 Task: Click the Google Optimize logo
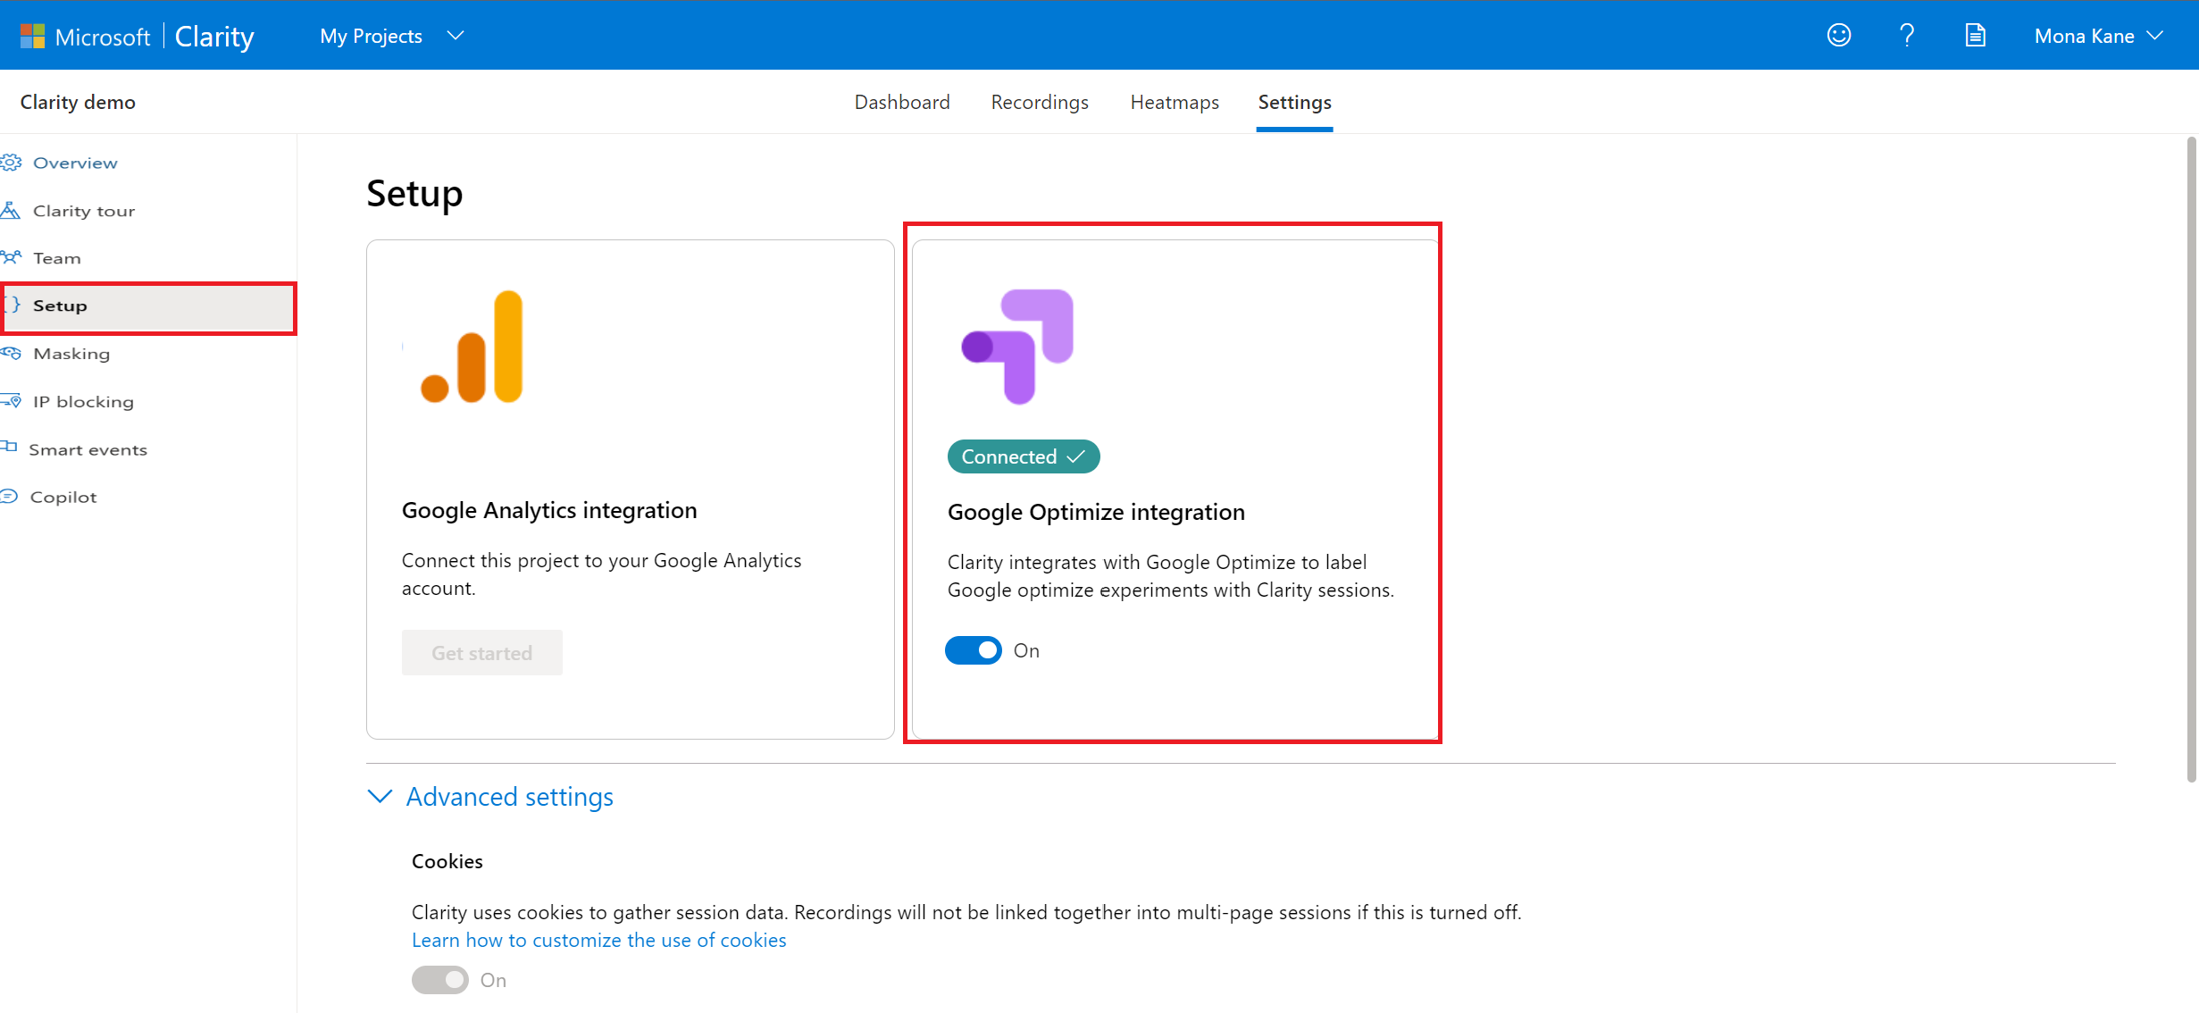click(1017, 347)
